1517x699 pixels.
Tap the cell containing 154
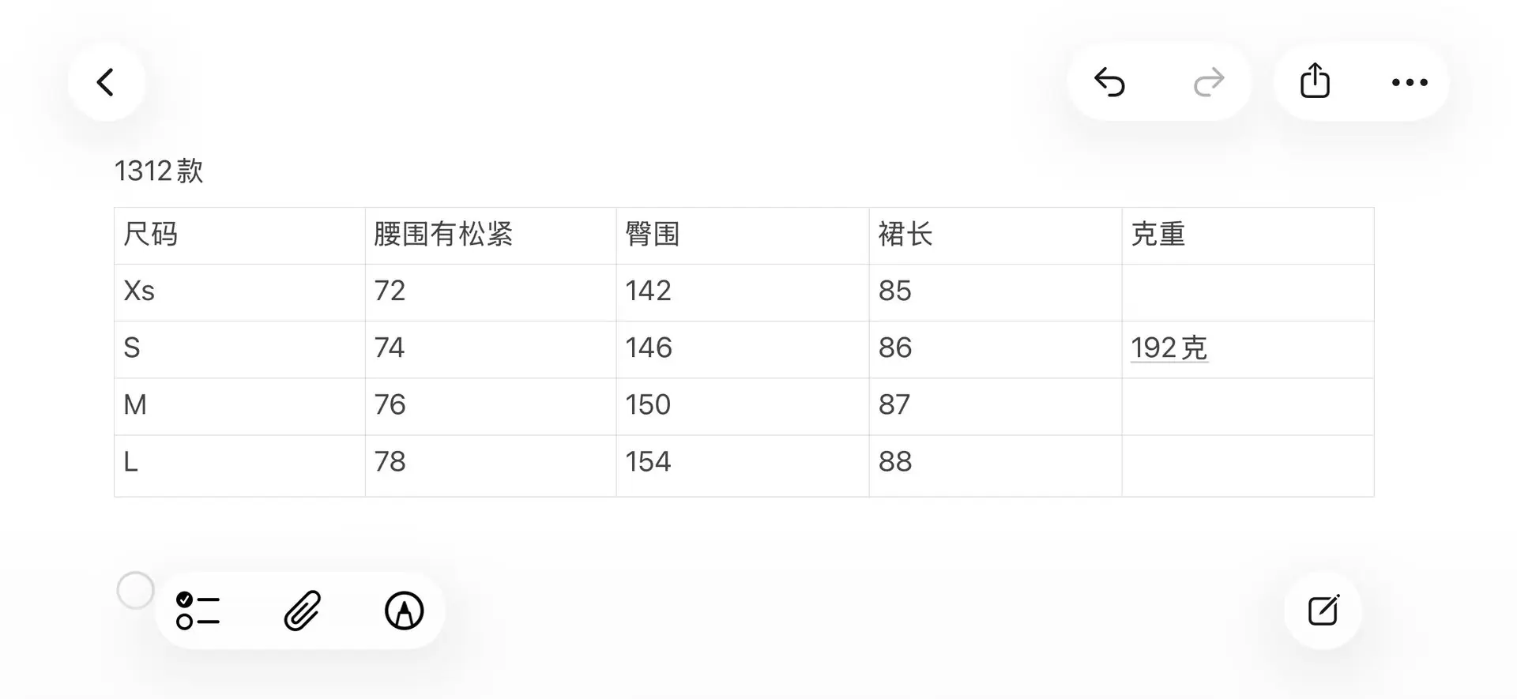743,465
